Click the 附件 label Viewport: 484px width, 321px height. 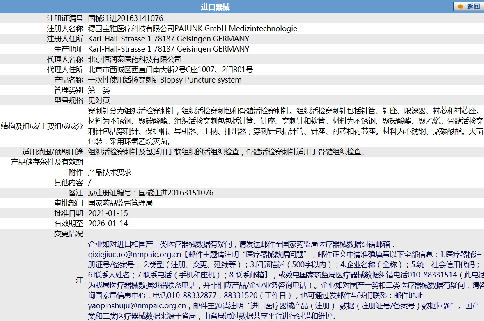pyautogui.click(x=76, y=172)
